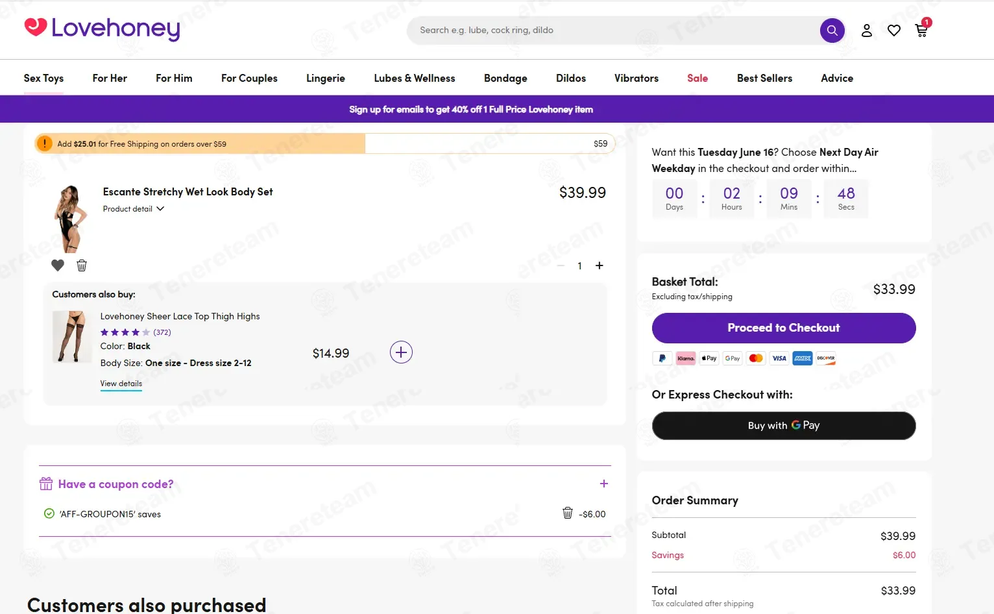Go to the Sale section
The width and height of the screenshot is (994, 614).
coord(697,78)
